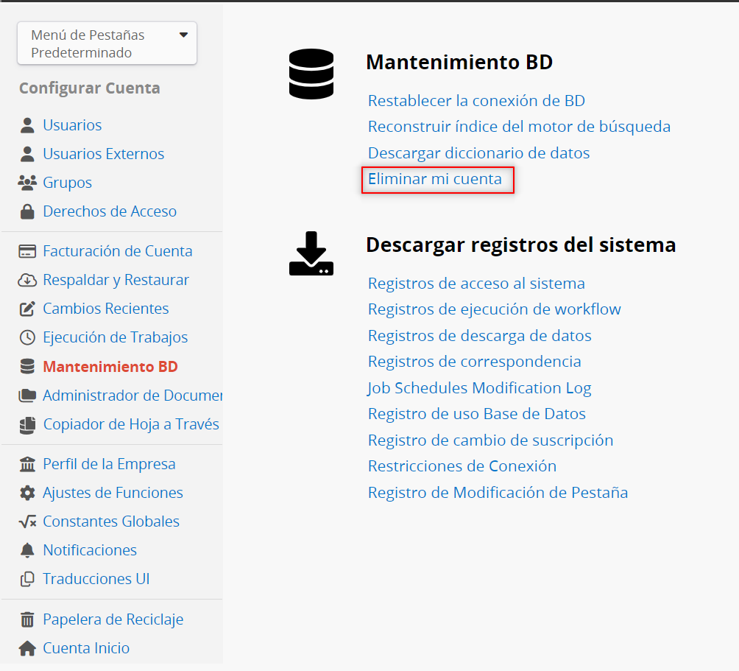
Task: Click the cloud icon for Respaldar y Restaurar
Action: 27,280
